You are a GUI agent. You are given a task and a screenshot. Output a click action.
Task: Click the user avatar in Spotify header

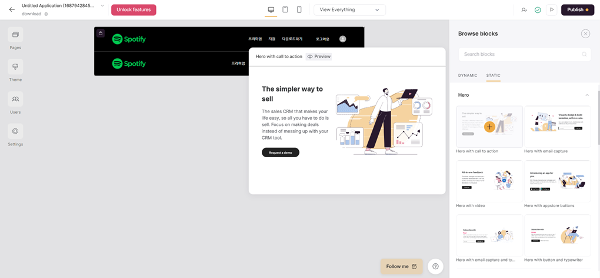coord(342,39)
